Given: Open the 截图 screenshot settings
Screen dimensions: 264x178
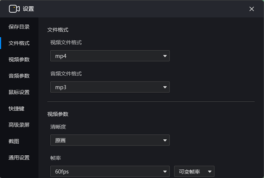Looking at the screenshot, I should click(x=14, y=141).
